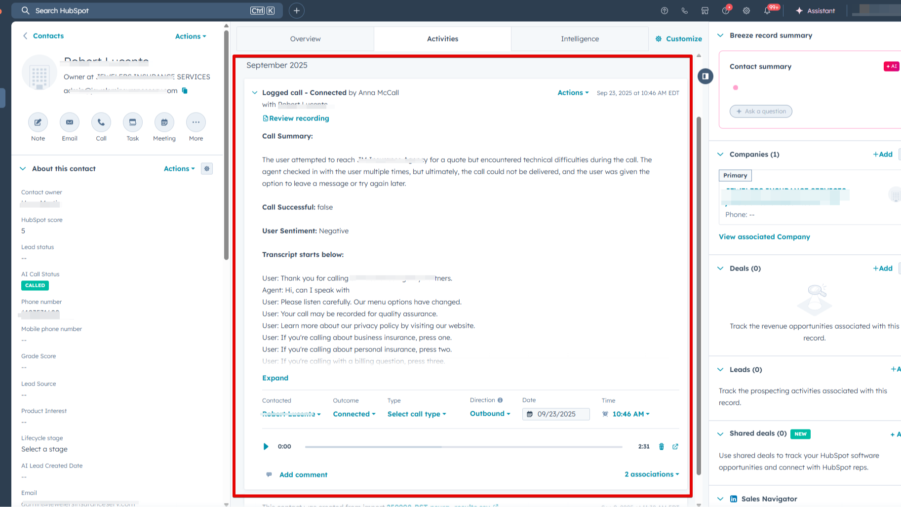Copy the contact's email address

click(185, 91)
